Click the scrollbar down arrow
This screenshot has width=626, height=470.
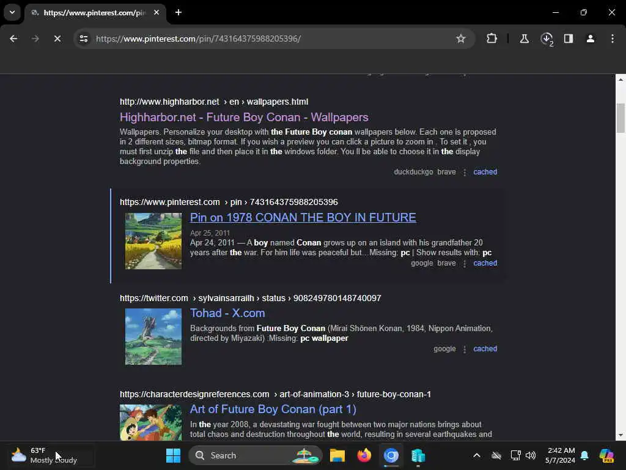pyautogui.click(x=620, y=435)
